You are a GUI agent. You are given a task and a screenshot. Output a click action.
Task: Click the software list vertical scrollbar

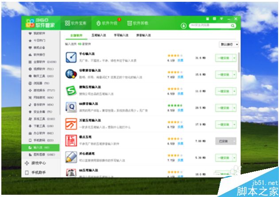(x=239, y=62)
